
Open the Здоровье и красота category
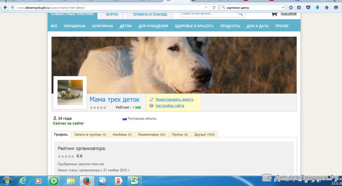pos(194,26)
